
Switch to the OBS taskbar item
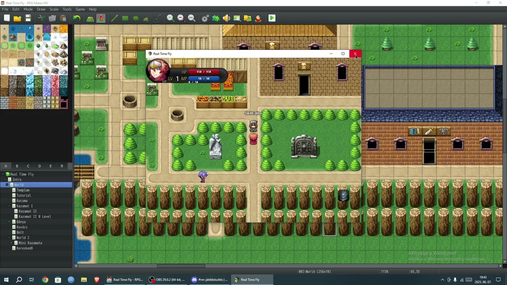167,280
